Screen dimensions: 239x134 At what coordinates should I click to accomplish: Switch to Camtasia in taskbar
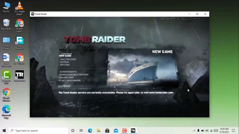pyautogui.click(x=124, y=131)
